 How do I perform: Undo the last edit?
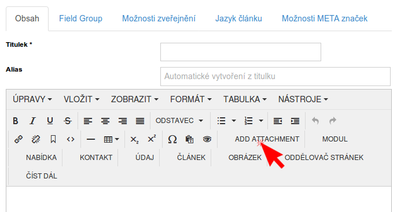[x=315, y=121]
